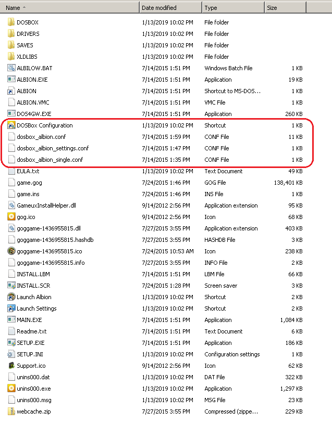Click the goggame-1436955815.ico Albion icon
The height and width of the screenshot is (425, 332).
pos(11,251)
